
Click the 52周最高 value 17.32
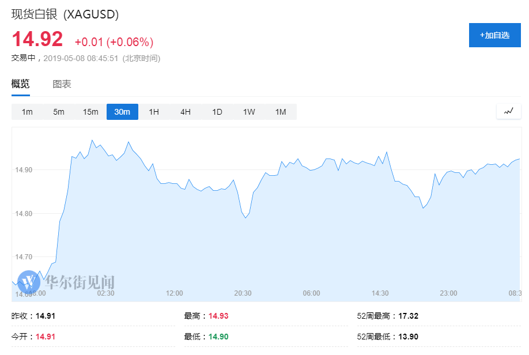[406, 316]
